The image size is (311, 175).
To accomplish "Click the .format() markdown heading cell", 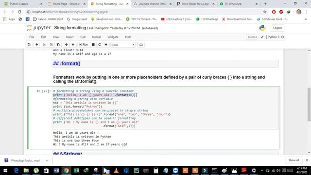I will pyautogui.click(x=165, y=64).
